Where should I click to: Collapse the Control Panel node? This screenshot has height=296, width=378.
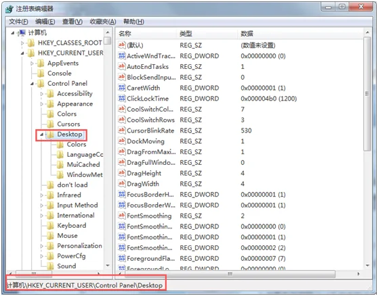point(32,84)
